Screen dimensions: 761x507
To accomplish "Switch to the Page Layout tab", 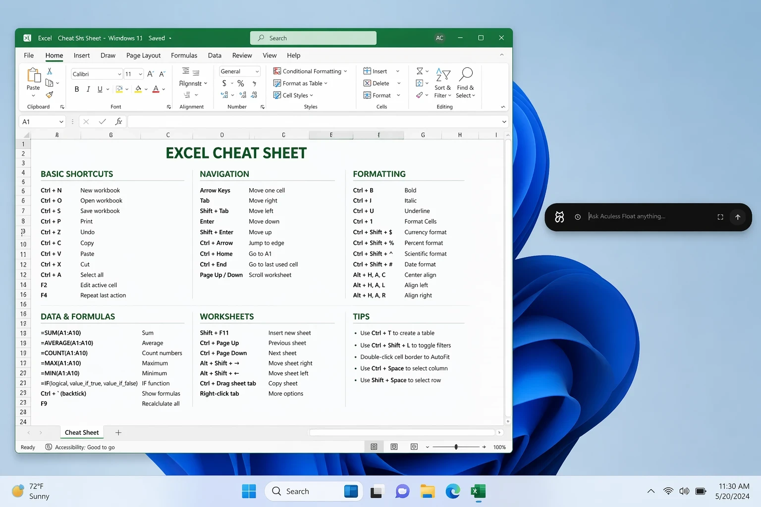I will pos(143,55).
